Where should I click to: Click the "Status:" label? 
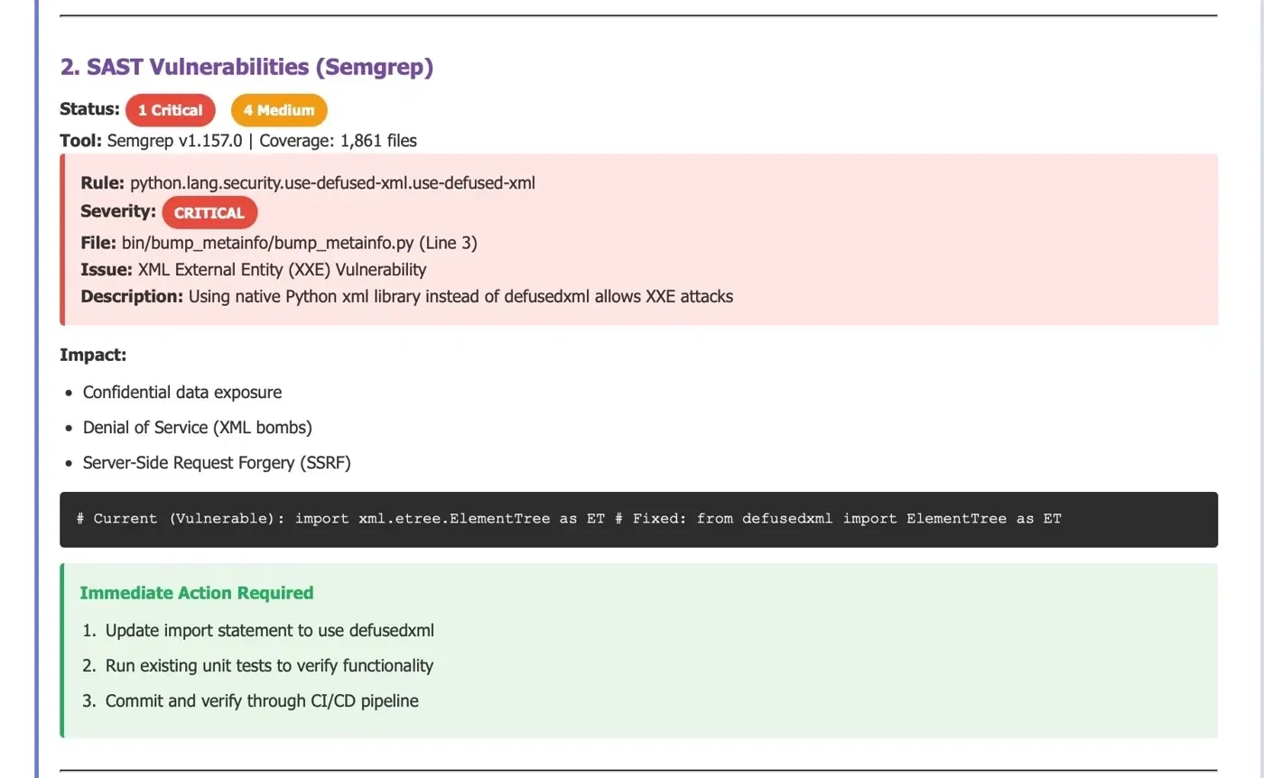click(89, 109)
